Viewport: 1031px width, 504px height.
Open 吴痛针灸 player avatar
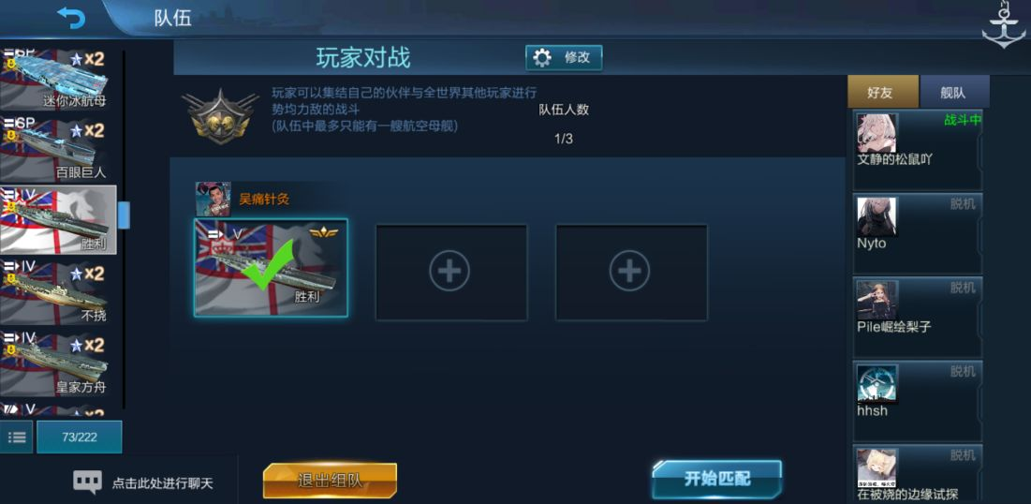click(x=214, y=200)
